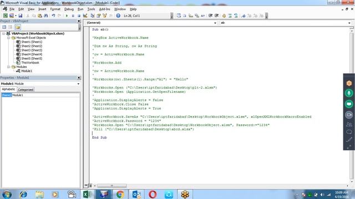Image resolution: width=355 pixels, height=199 pixels.
Task: Toggle Folders view in Project pane
Action: point(17,27)
